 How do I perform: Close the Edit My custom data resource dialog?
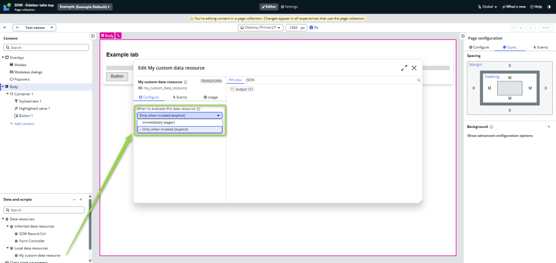[x=414, y=68]
